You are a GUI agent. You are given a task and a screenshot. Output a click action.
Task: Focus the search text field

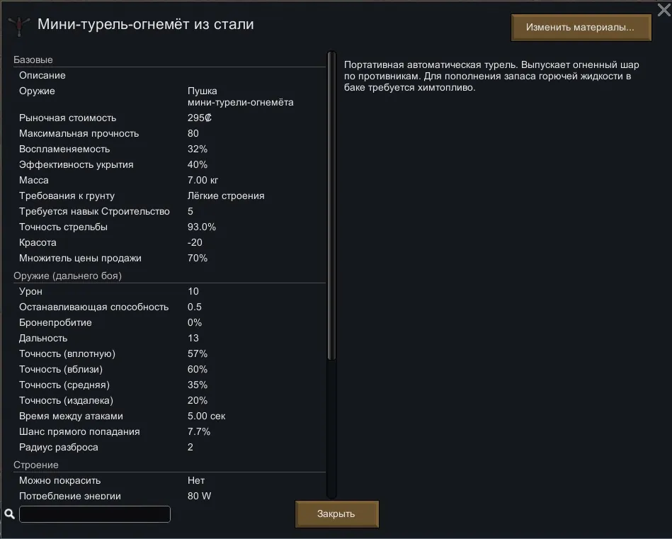[94, 514]
